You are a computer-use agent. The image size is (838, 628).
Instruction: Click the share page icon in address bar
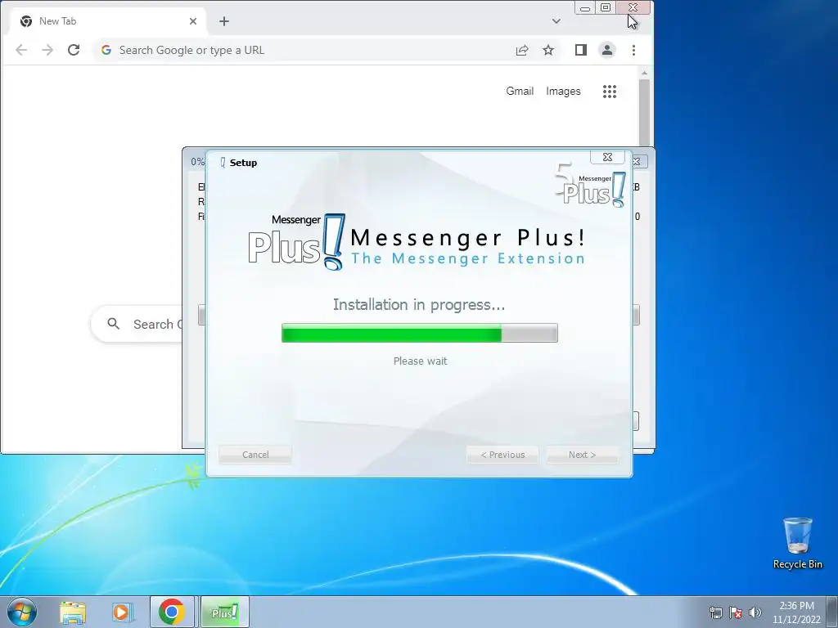522,50
